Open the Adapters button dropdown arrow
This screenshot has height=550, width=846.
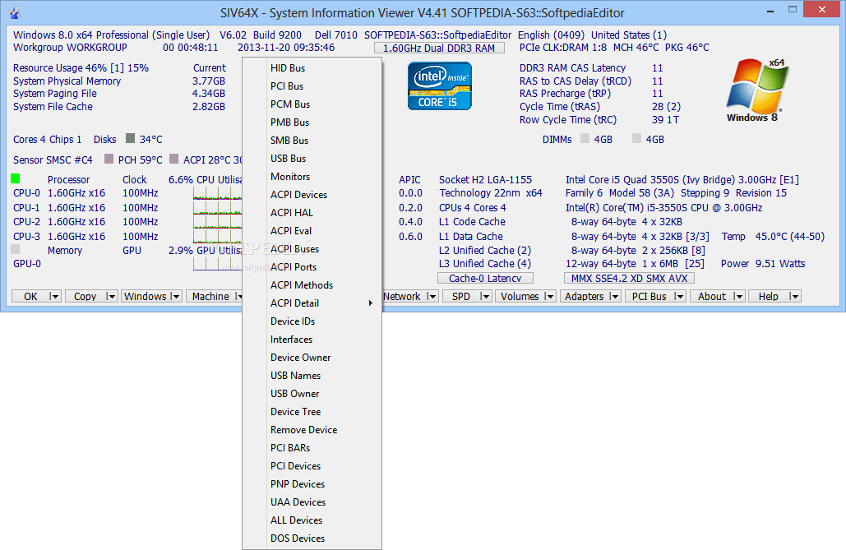614,296
